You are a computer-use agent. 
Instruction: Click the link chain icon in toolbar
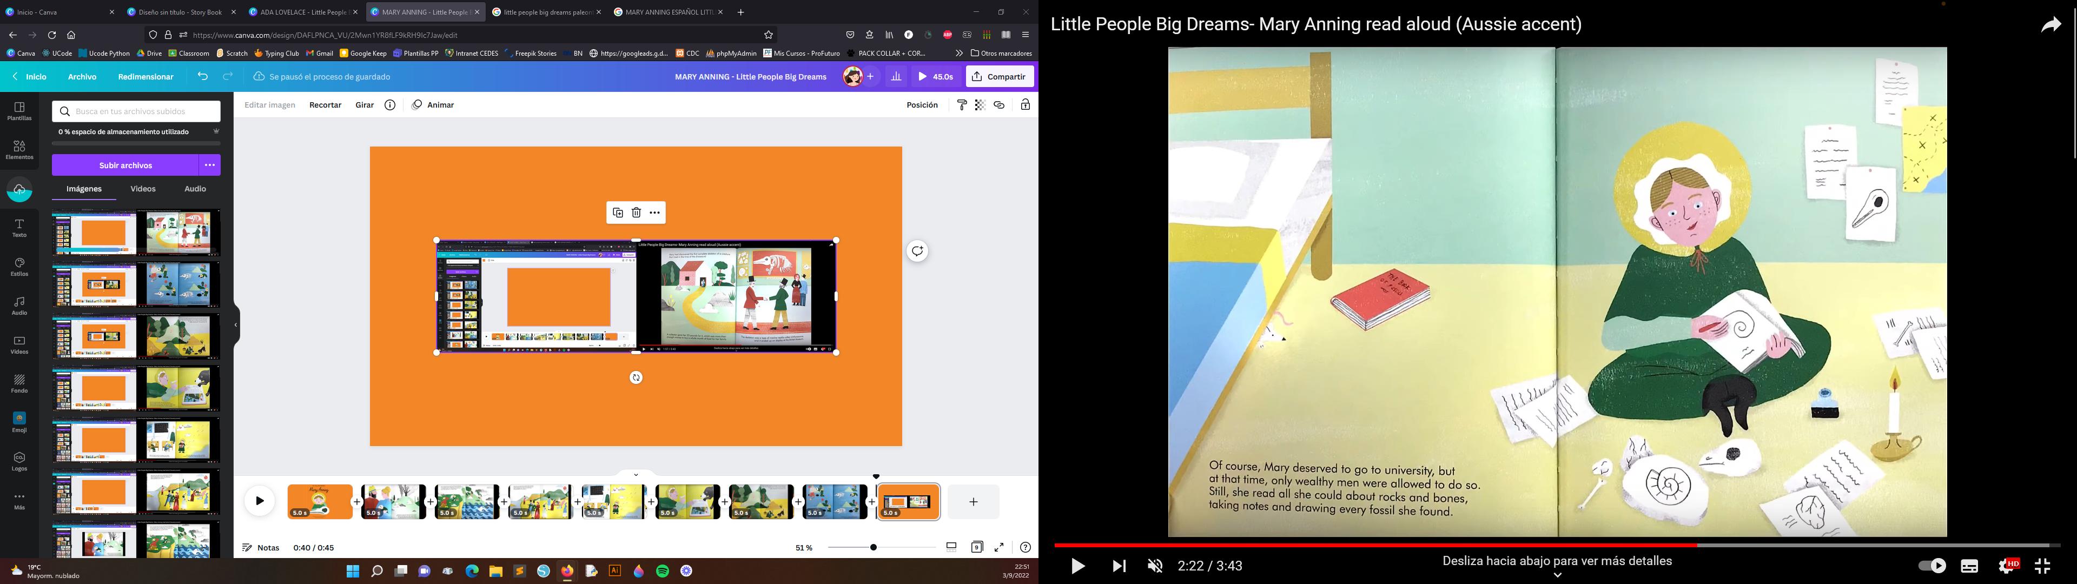tap(999, 105)
